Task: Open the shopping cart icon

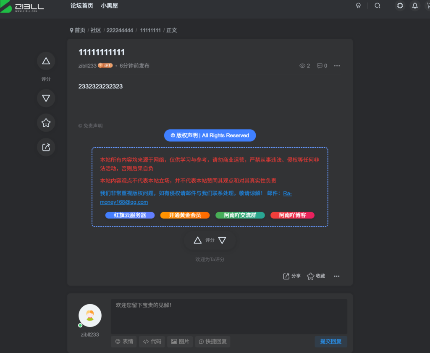Action: tap(428, 5)
